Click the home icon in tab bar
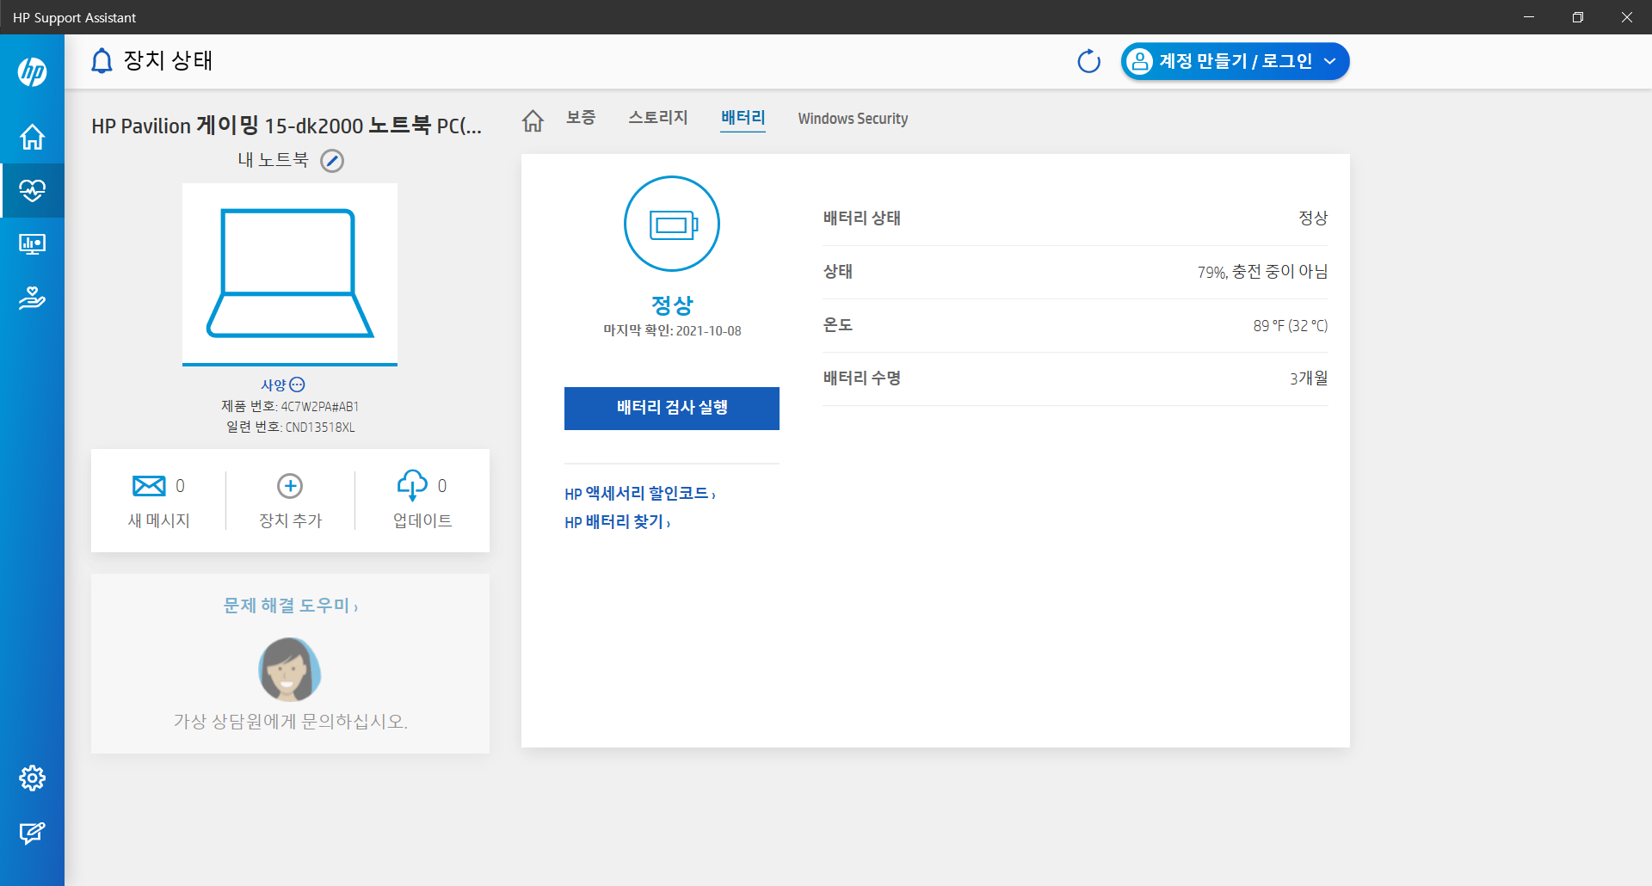1652x886 pixels. (533, 120)
